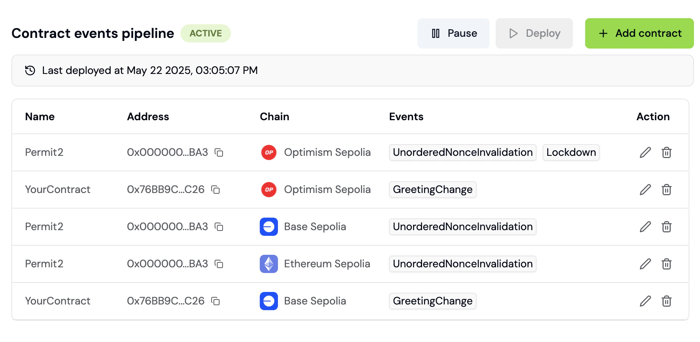Select UnorderedNonceInvalidation on Ethereum Sepolia row

[462, 264]
